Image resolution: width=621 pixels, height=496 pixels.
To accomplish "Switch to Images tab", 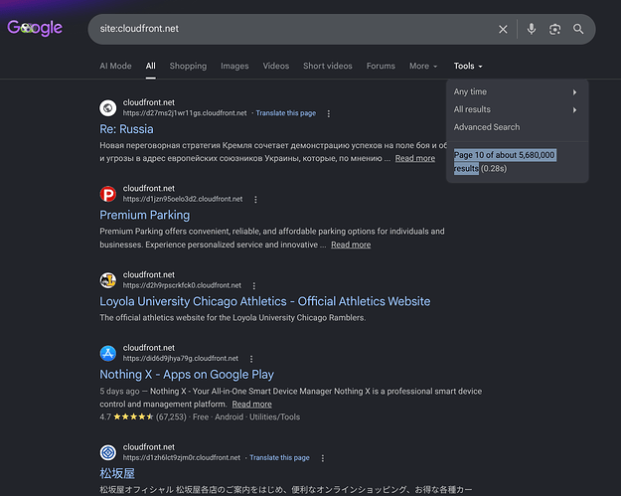I will [x=234, y=67].
